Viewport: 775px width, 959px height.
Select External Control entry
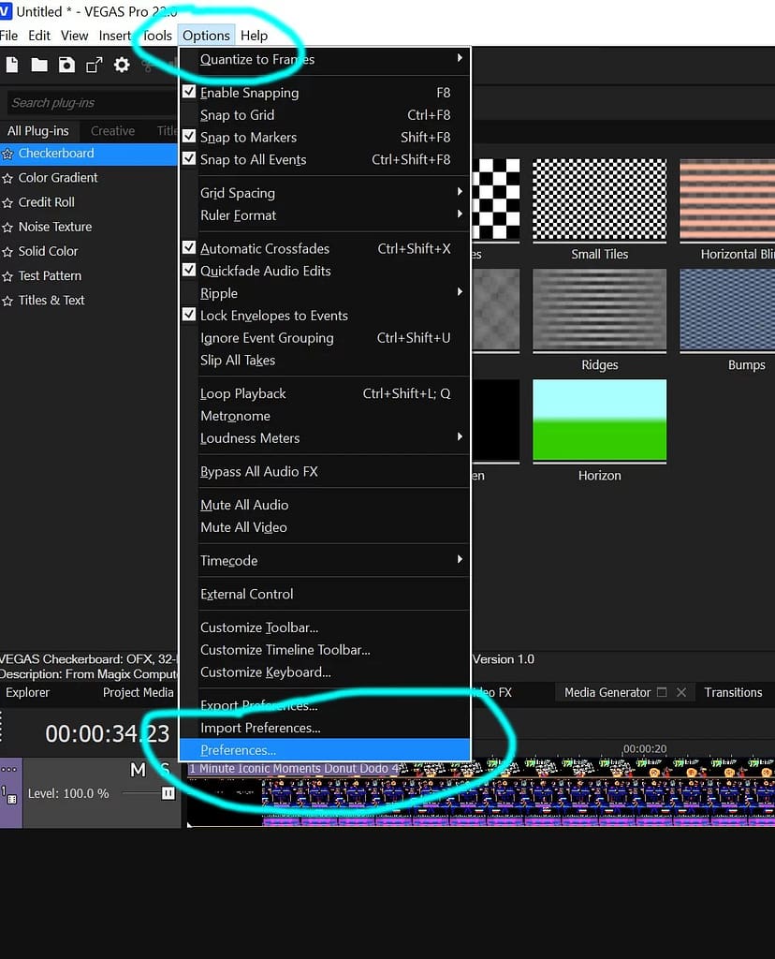click(x=325, y=594)
